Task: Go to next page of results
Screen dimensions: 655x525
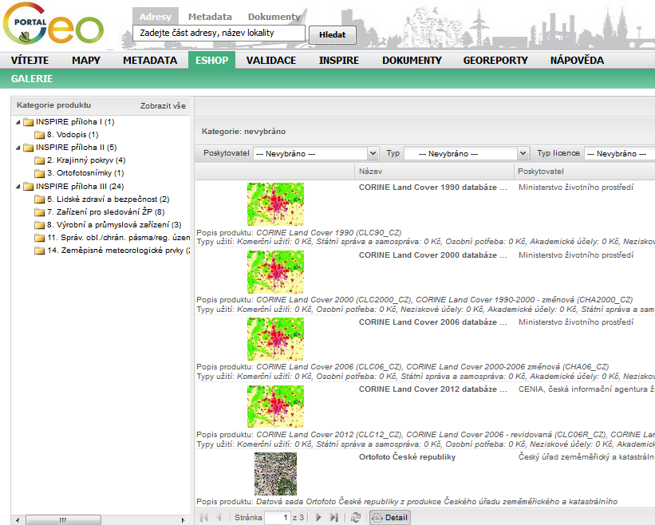Action: (x=318, y=518)
